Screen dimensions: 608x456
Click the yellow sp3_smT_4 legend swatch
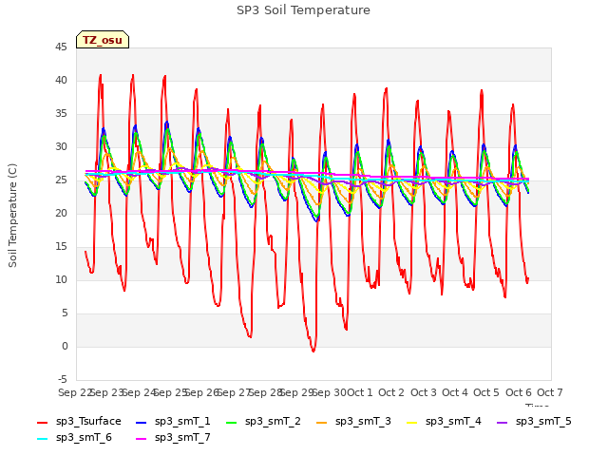pos(411,422)
